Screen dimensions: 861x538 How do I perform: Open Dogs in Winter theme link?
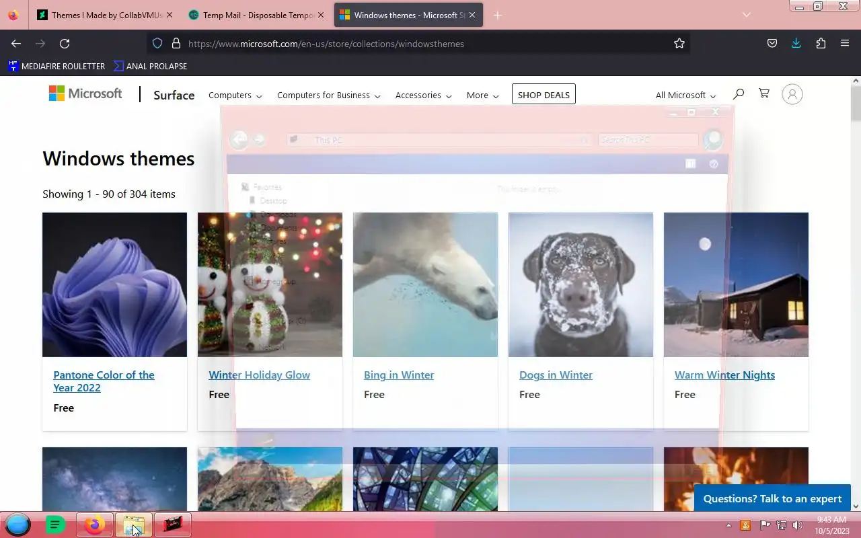click(x=556, y=375)
